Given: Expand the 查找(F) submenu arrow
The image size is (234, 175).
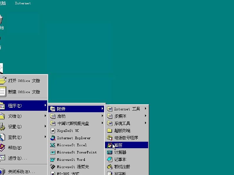Looking at the screenshot, I should tap(45, 137).
